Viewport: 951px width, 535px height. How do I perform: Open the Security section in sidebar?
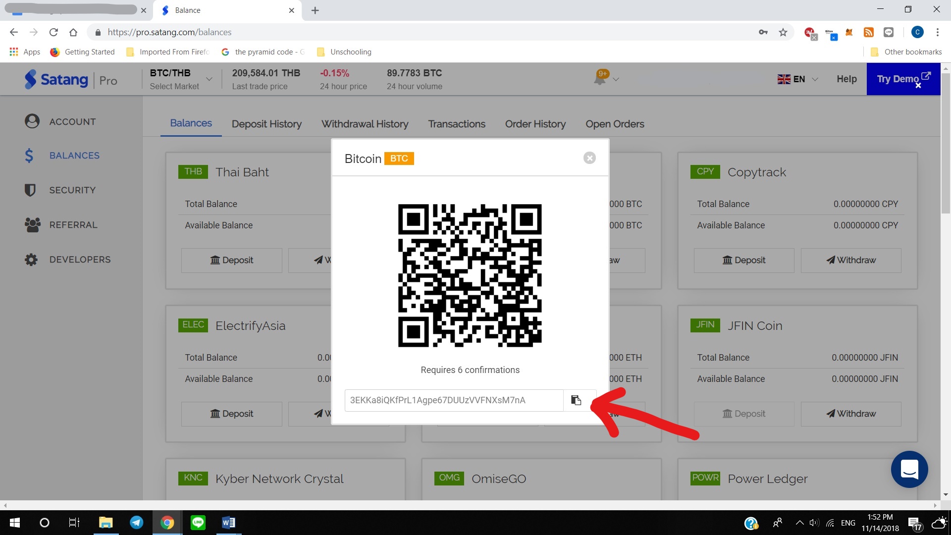pyautogui.click(x=30, y=190)
